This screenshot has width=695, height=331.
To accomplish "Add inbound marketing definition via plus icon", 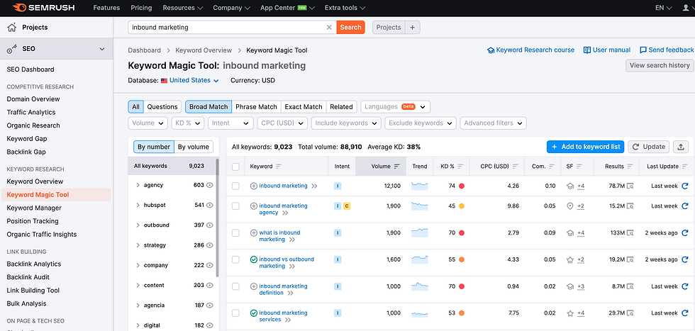I will (x=254, y=286).
